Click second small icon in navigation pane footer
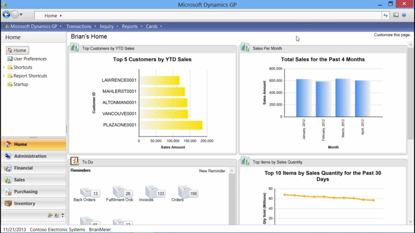Image resolution: width=415 pixels, height=233 pixels. pyautogui.click(x=57, y=215)
